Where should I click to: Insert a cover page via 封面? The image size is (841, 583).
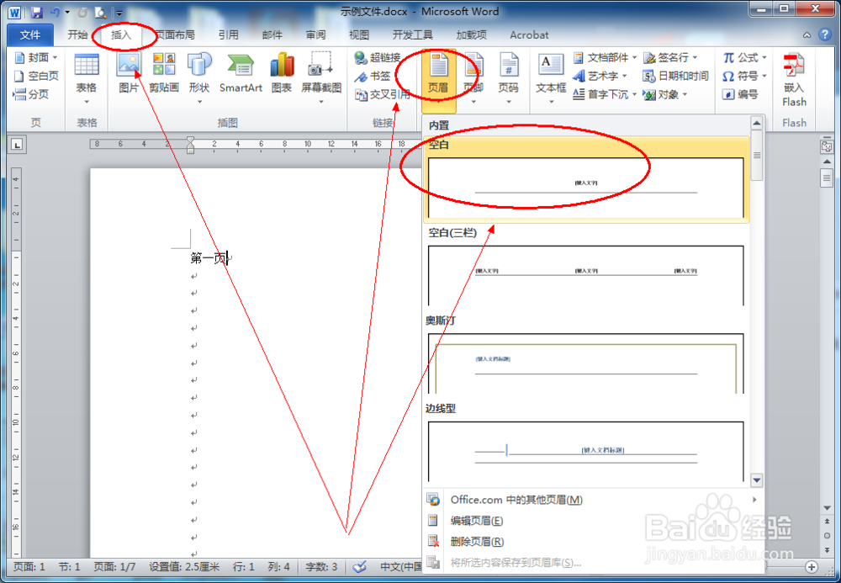pos(36,57)
